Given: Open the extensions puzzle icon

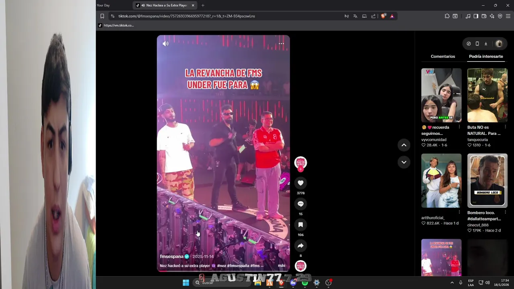Looking at the screenshot, I should (447, 16).
